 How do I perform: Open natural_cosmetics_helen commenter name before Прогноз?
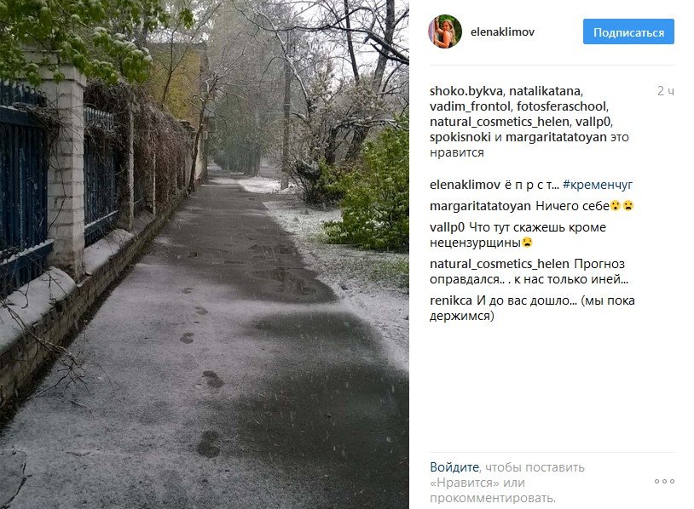tap(500, 264)
